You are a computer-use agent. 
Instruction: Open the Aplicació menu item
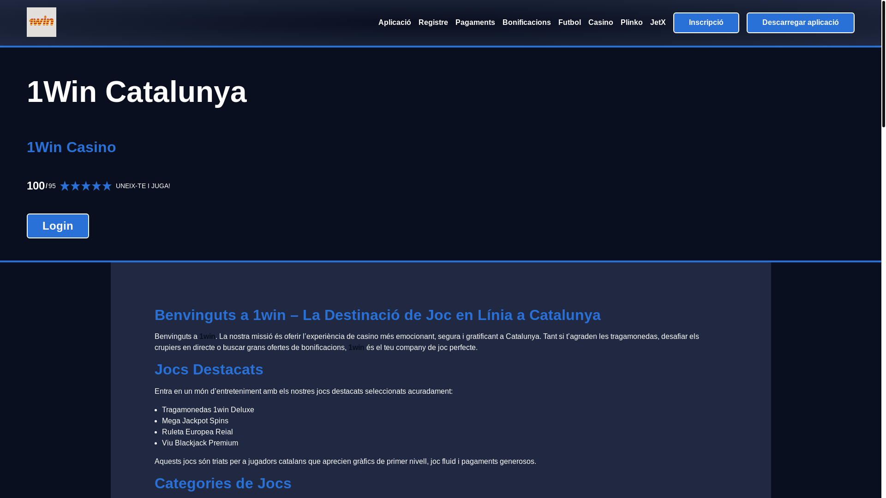pyautogui.click(x=395, y=23)
